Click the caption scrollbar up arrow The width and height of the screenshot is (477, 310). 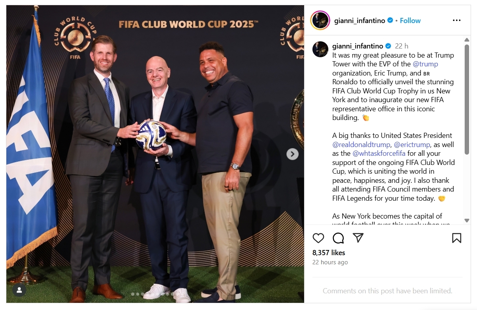tap(467, 39)
